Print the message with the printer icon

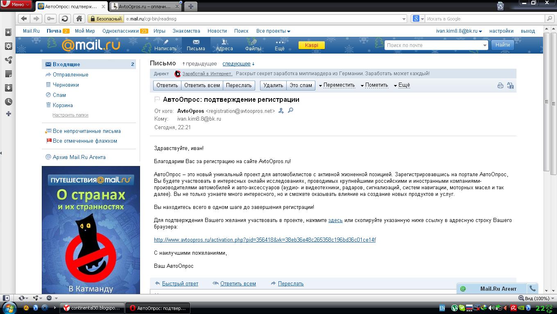click(500, 85)
